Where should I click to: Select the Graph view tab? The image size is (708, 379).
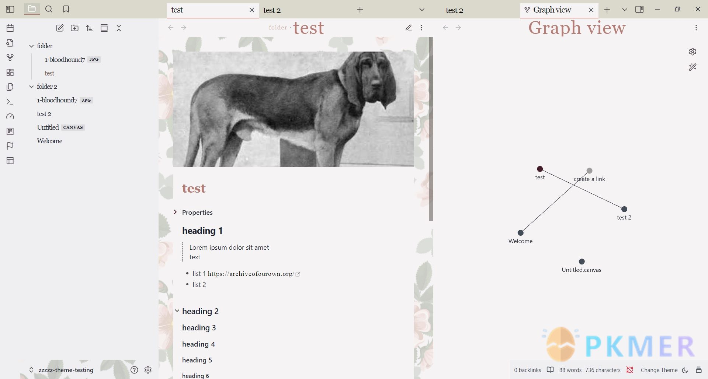tap(552, 10)
